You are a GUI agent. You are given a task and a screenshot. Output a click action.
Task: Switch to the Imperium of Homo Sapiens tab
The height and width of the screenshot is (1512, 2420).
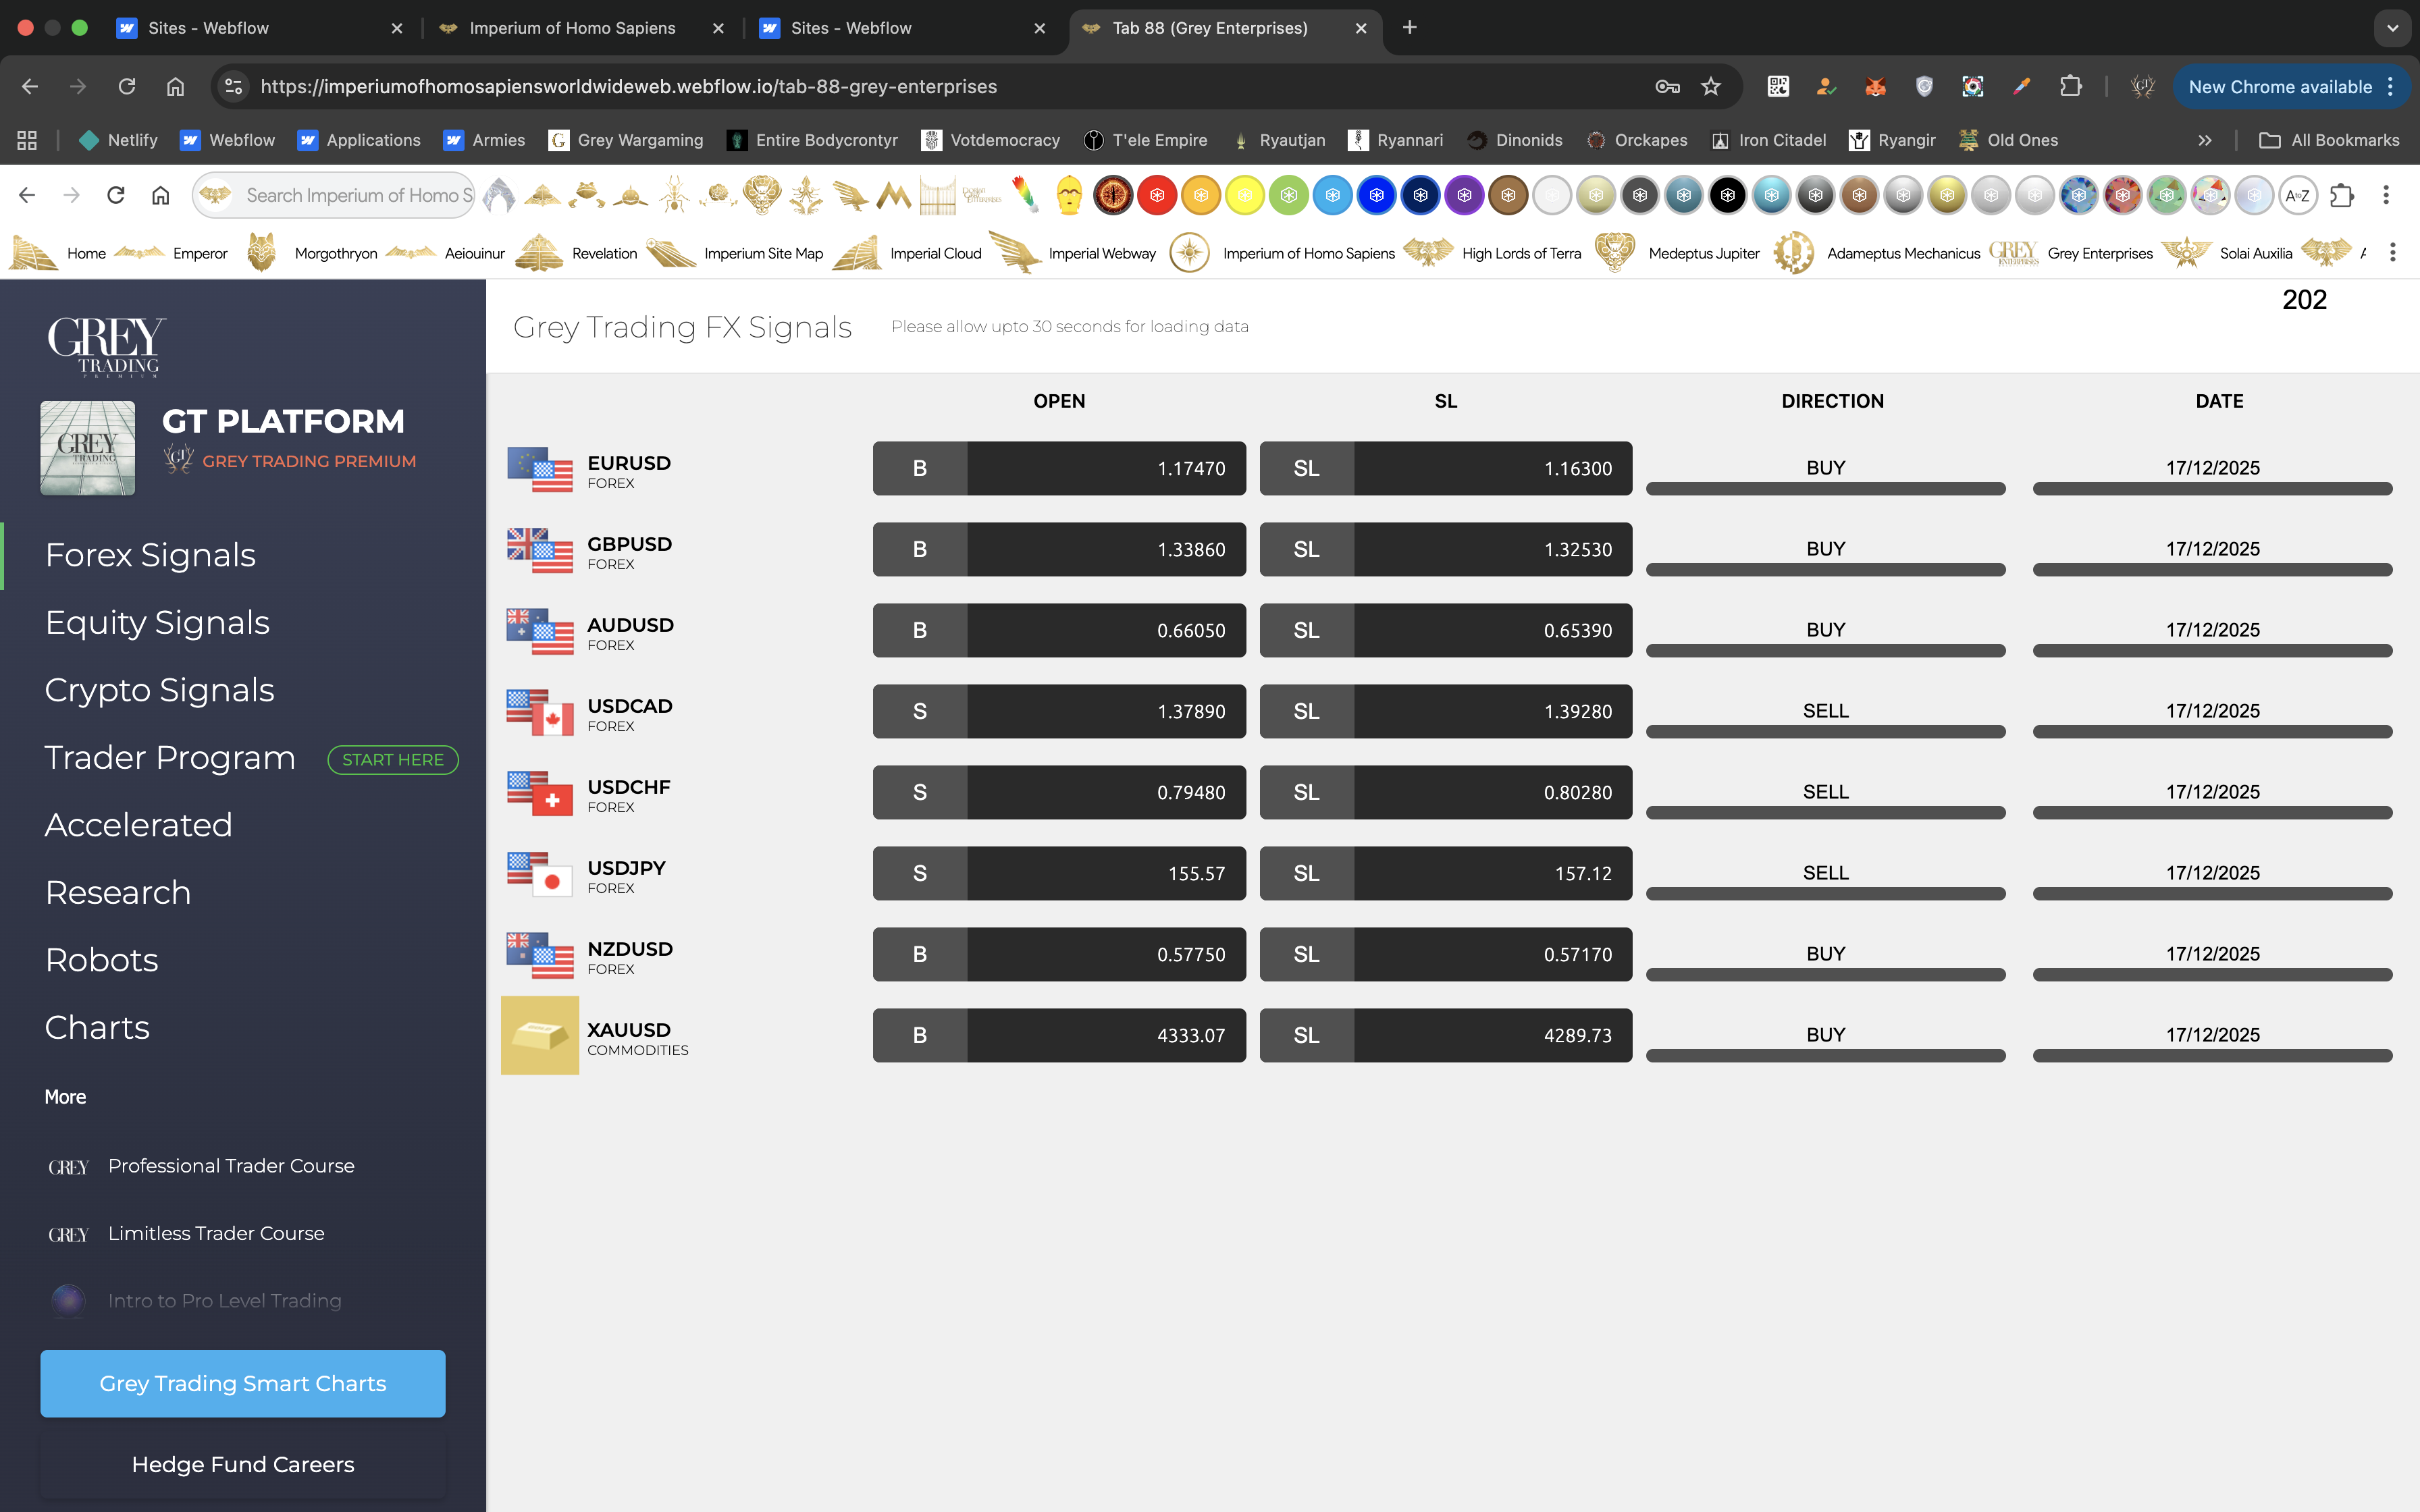point(572,28)
